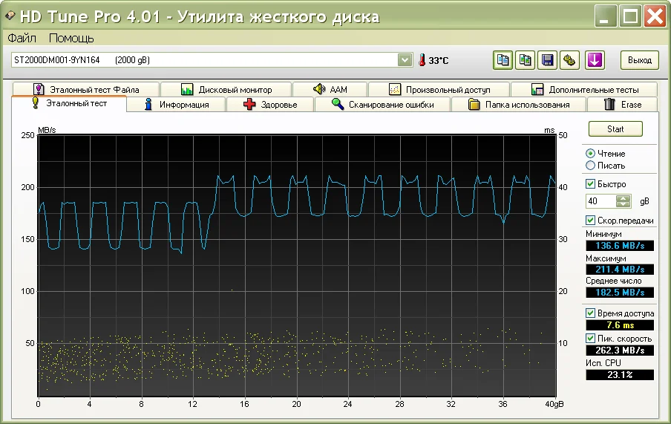The width and height of the screenshot is (671, 424).
Task: Increase the gB value with up arrow
Action: pyautogui.click(x=623, y=198)
